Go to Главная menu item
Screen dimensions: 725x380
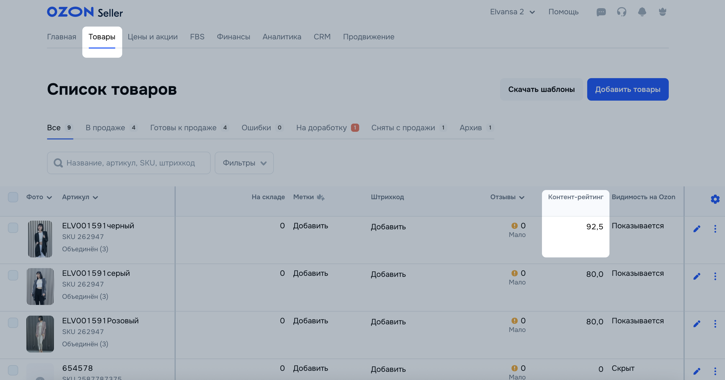click(62, 37)
